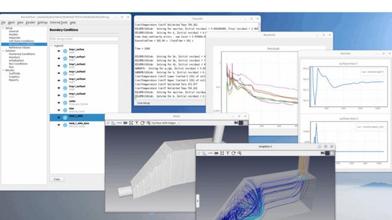Collapse the Setup tree node

[x=3, y=28]
